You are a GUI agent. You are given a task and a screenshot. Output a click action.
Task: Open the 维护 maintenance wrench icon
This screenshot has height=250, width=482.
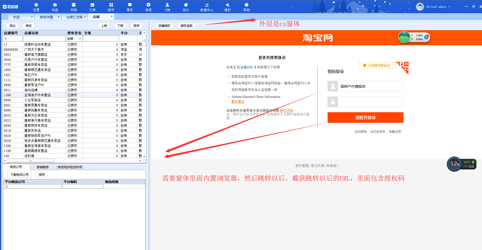pyautogui.click(x=227, y=7)
